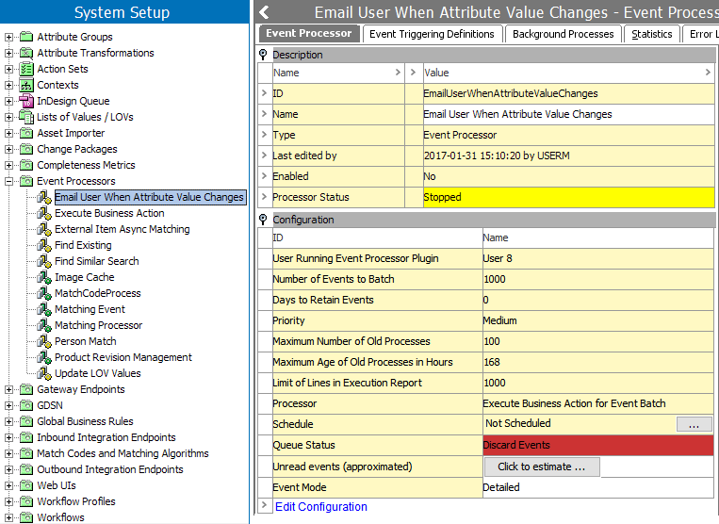Expand the GDSN node
The height and width of the screenshot is (524, 719).
coord(8,405)
